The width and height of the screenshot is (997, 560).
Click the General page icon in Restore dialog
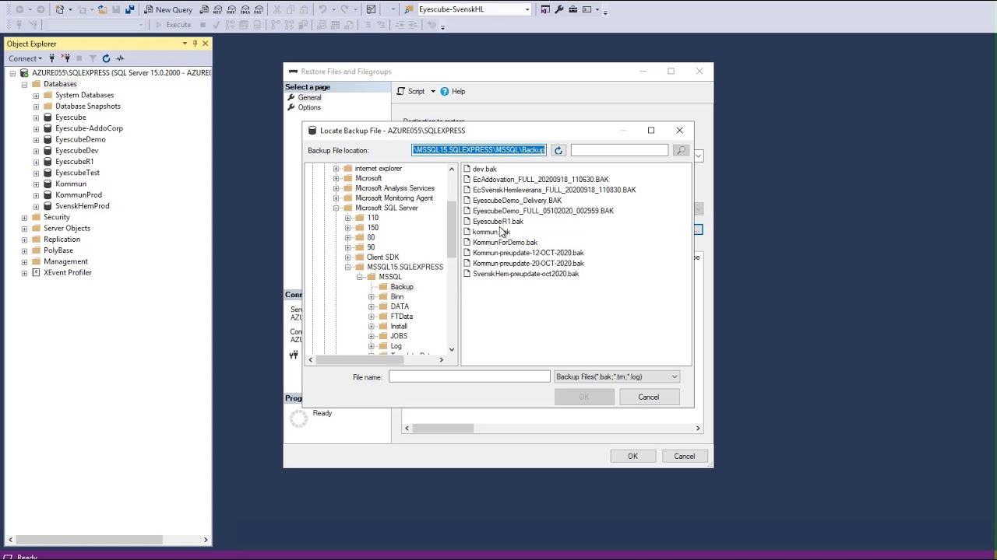pyautogui.click(x=291, y=98)
